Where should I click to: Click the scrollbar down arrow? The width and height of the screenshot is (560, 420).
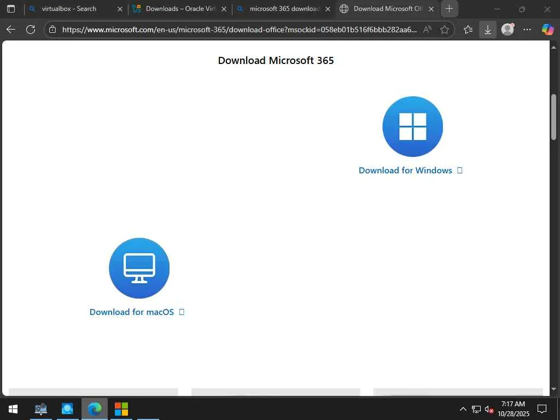tap(553, 389)
